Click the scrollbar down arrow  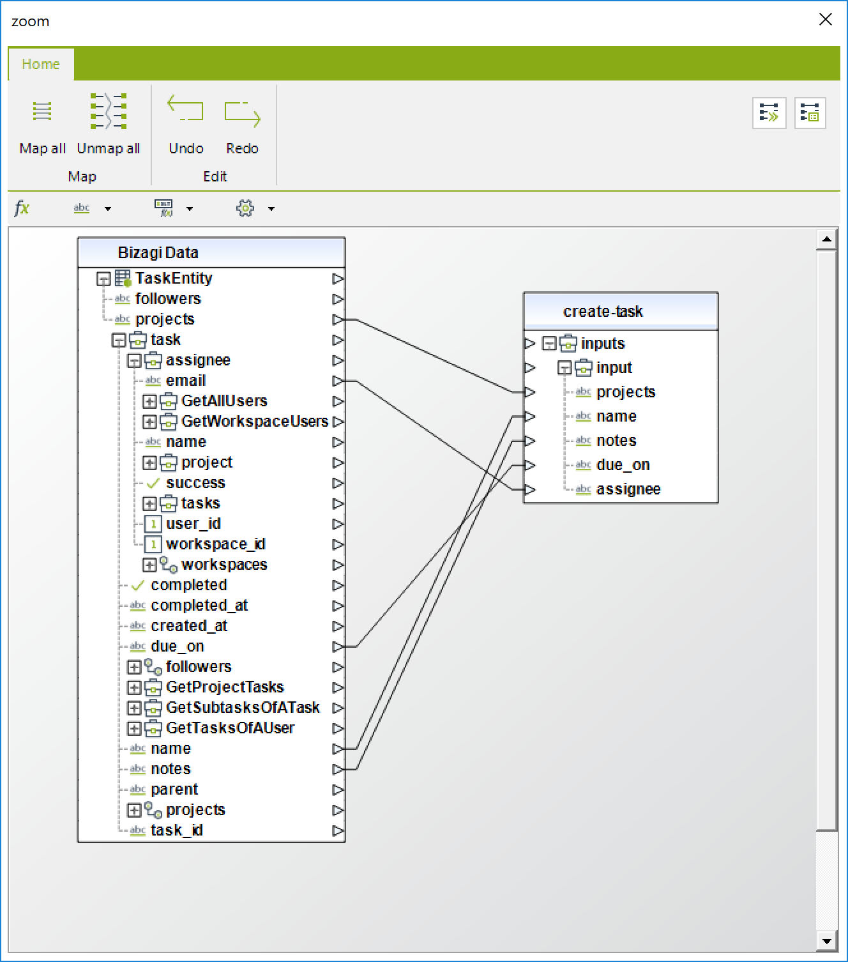point(826,941)
